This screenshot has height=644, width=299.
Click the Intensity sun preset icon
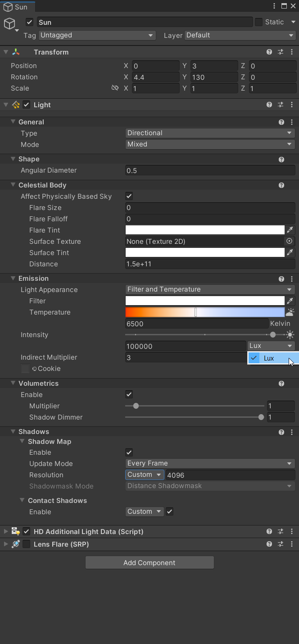(290, 334)
